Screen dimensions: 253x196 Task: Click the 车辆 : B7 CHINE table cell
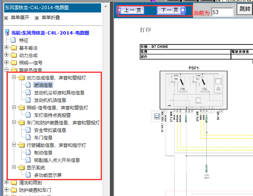196,47
